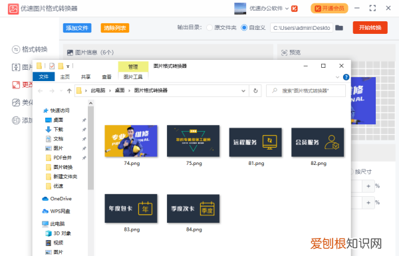The height and width of the screenshot is (256, 399).
Task: Click the red resize sidebar icon
Action: 16,84
